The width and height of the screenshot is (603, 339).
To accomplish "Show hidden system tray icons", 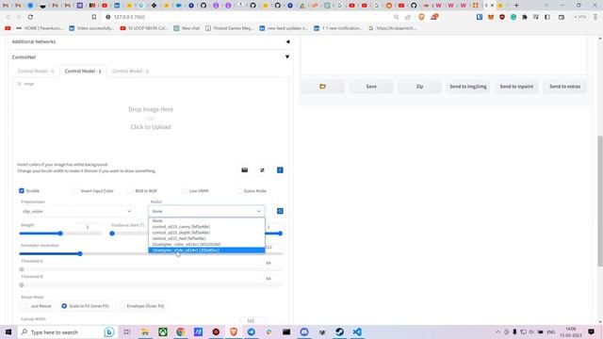I will pos(497,331).
